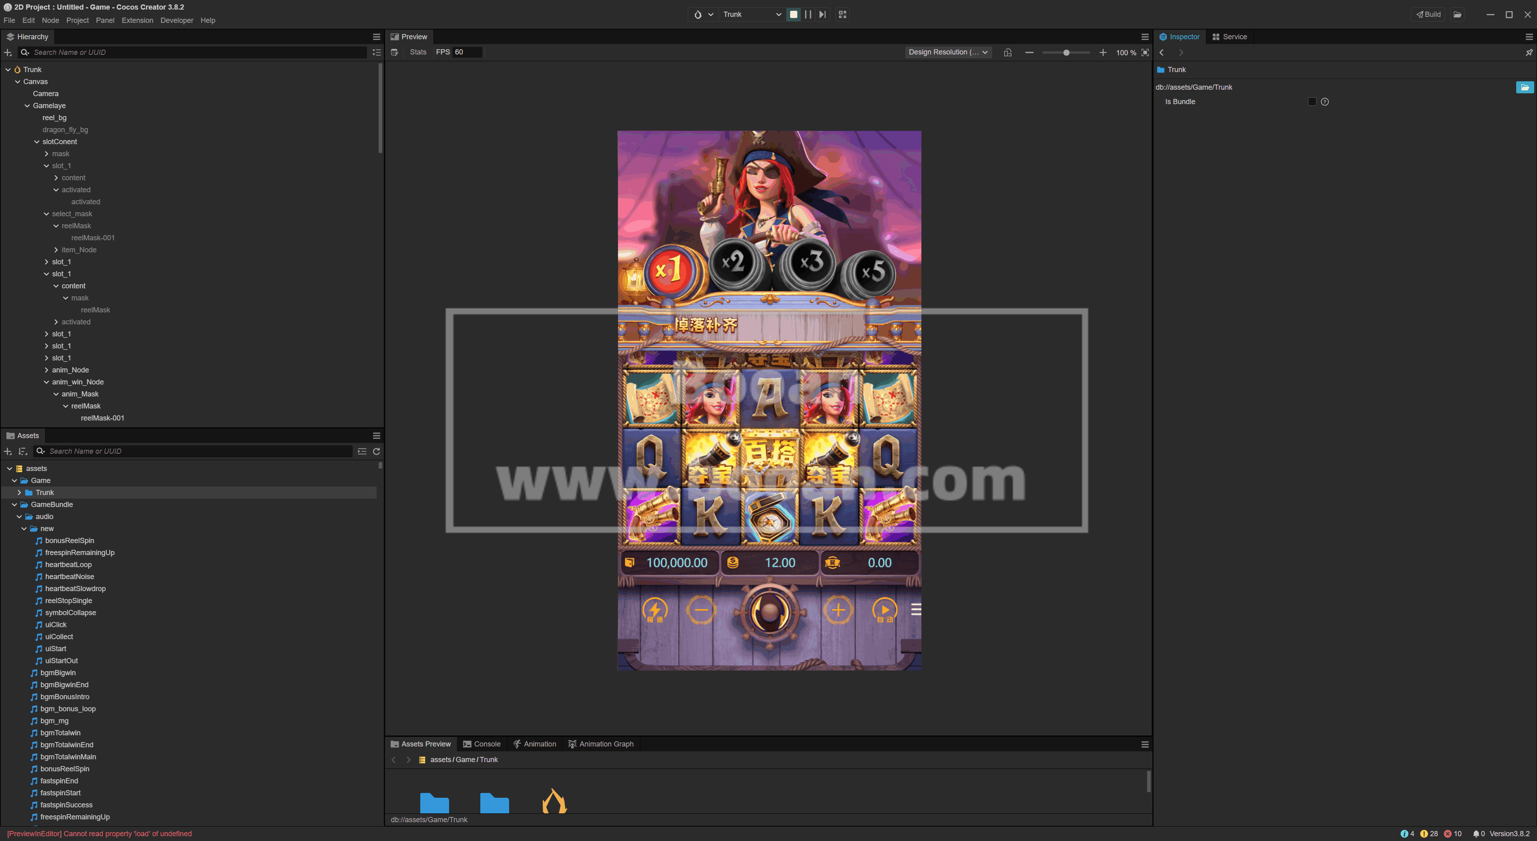Click the Hierarchy search field
Image resolution: width=1537 pixels, height=841 pixels.
click(x=192, y=52)
